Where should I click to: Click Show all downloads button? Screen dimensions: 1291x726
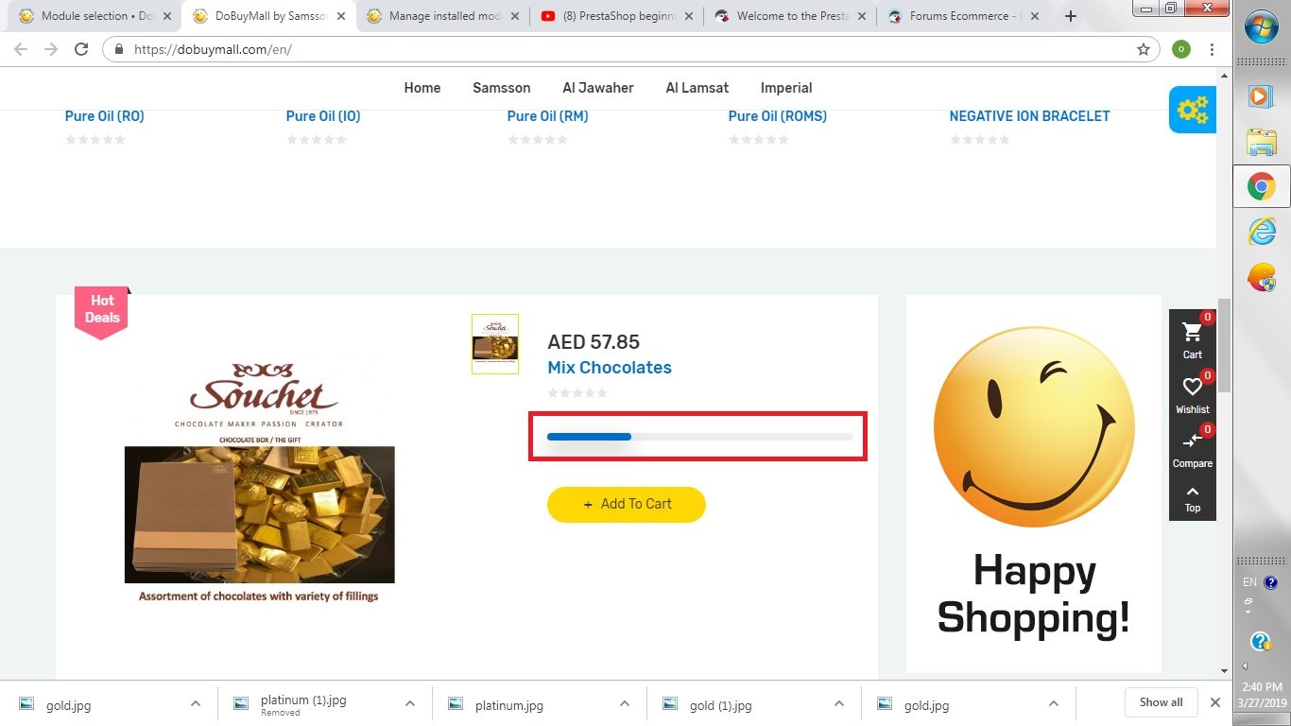coord(1161,702)
